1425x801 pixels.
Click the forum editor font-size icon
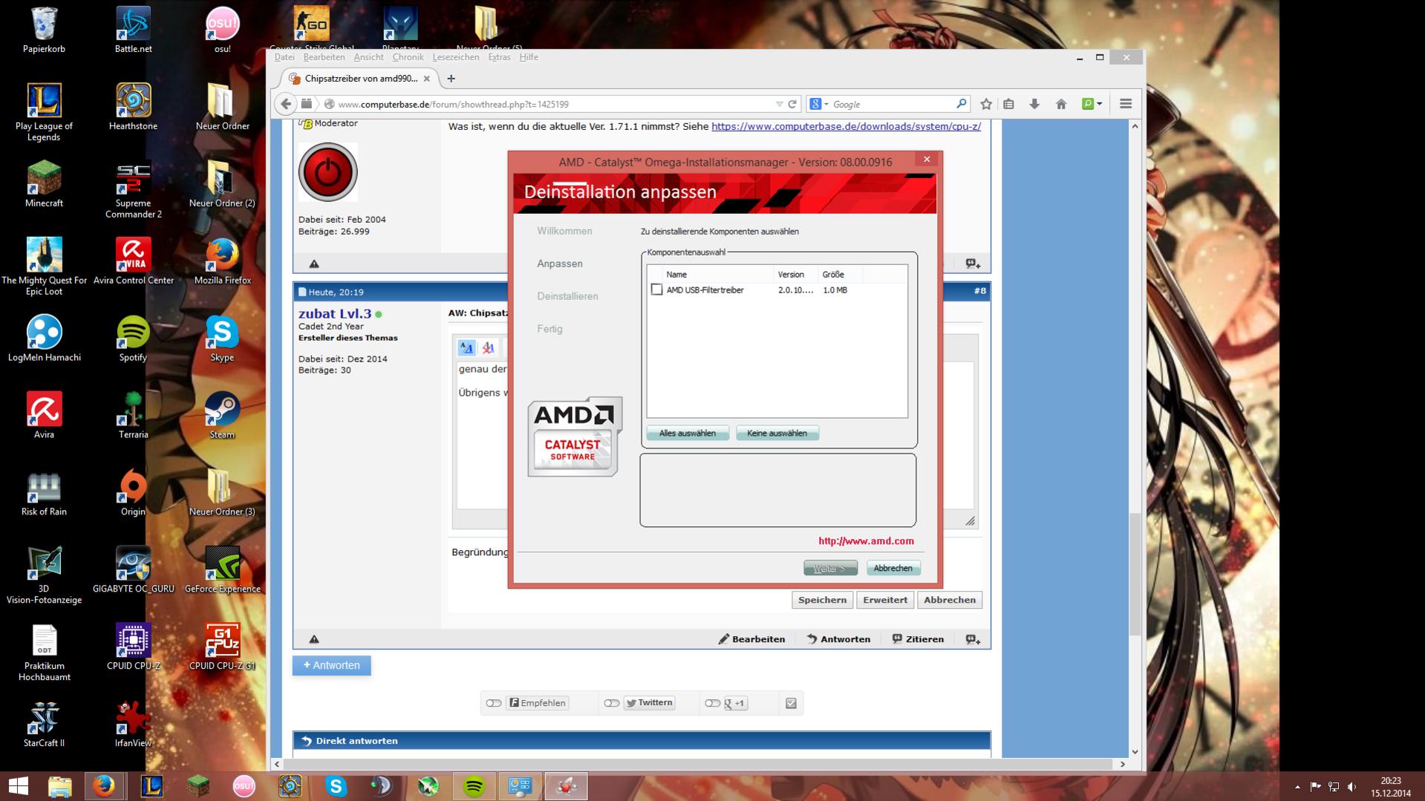pyautogui.click(x=466, y=347)
